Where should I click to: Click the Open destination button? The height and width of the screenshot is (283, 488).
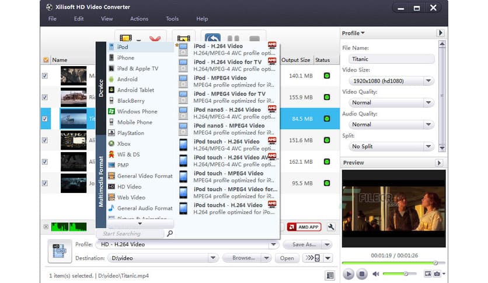(287, 258)
